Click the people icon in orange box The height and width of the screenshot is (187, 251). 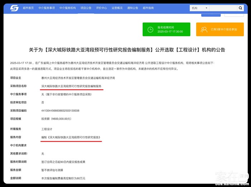(204, 29)
